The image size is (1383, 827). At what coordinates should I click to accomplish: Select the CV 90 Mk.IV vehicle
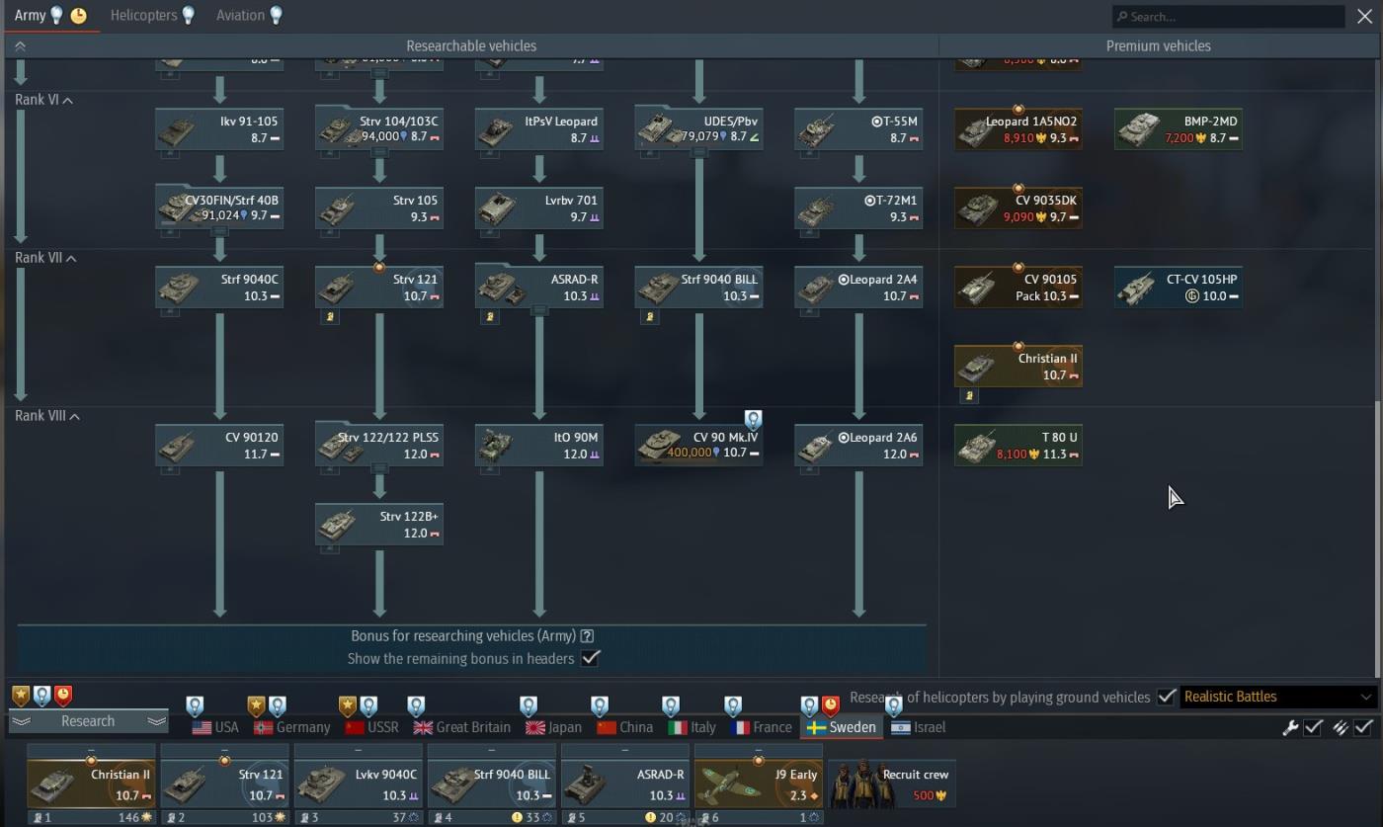tap(699, 446)
